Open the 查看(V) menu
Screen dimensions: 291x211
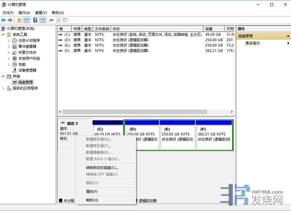coord(41,13)
